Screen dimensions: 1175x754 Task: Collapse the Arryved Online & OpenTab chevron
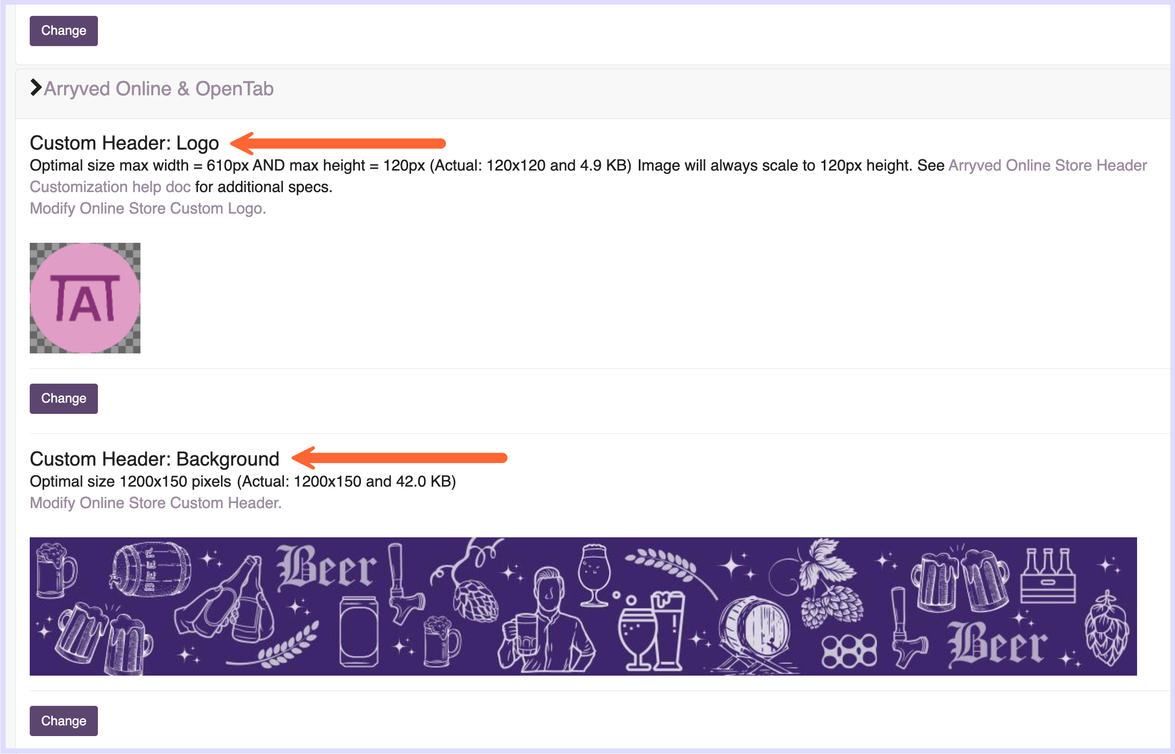click(x=36, y=88)
